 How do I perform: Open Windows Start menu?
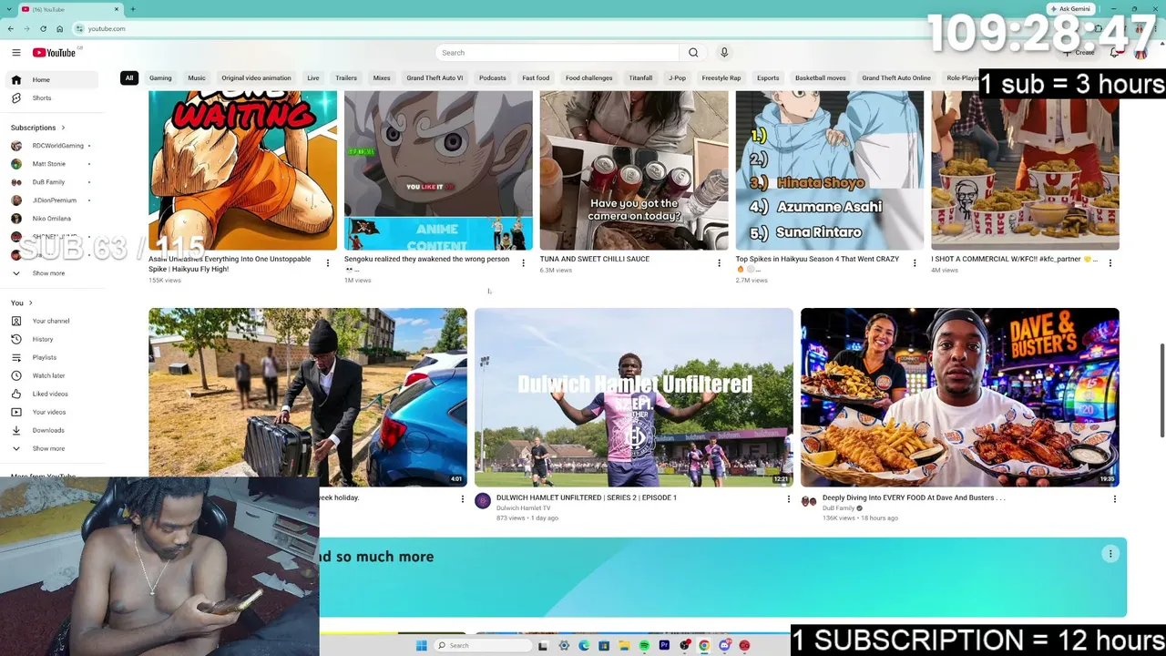[x=421, y=646]
